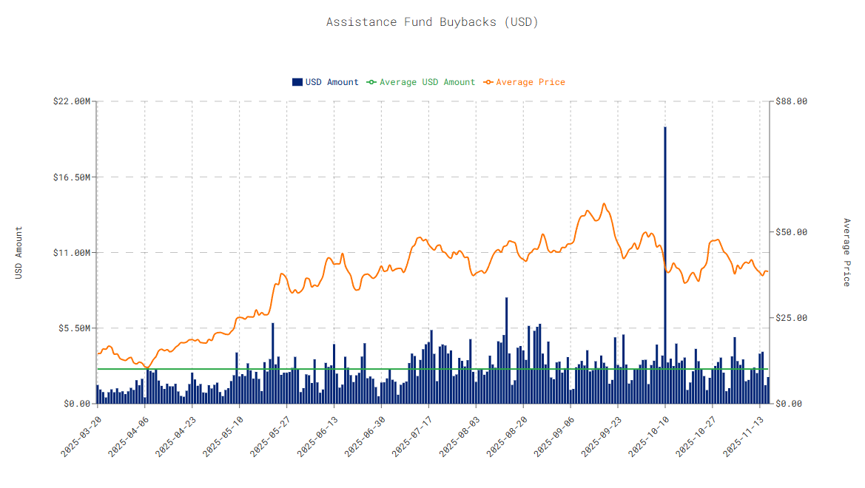Screen dimensions: 865x488
Task: Click the $25.00 right axis tick label
Action: (x=791, y=318)
